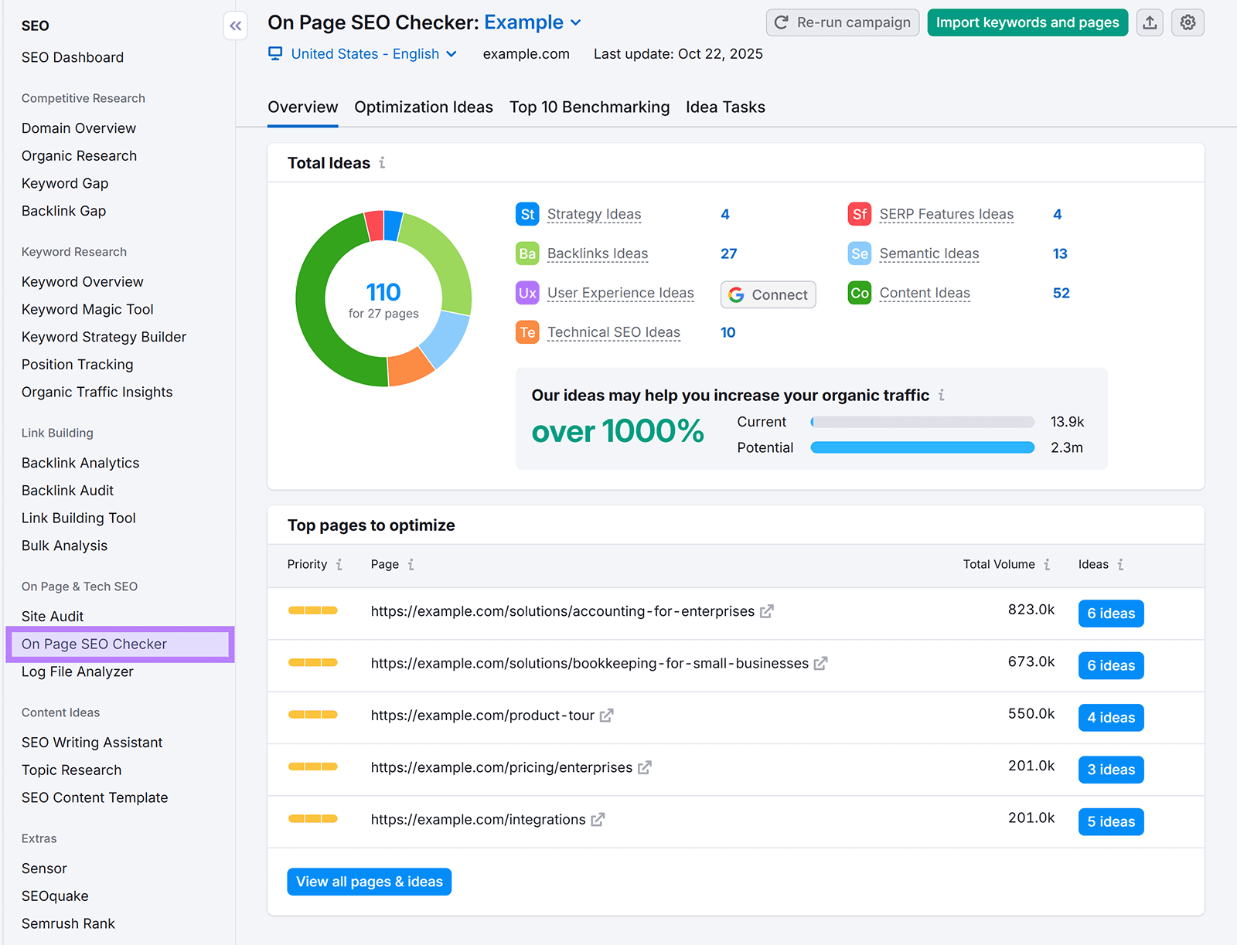Click the SERP Features "Sf" icon
This screenshot has height=945, width=1237.
pos(859,214)
